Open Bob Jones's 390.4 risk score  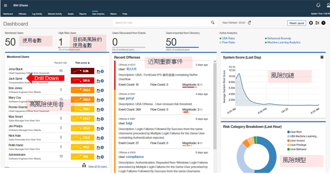[82, 90]
